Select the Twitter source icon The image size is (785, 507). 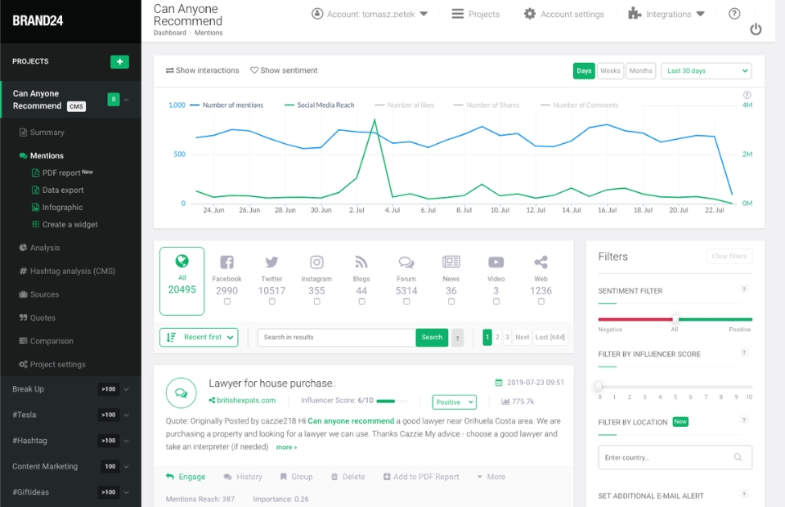[x=271, y=262]
